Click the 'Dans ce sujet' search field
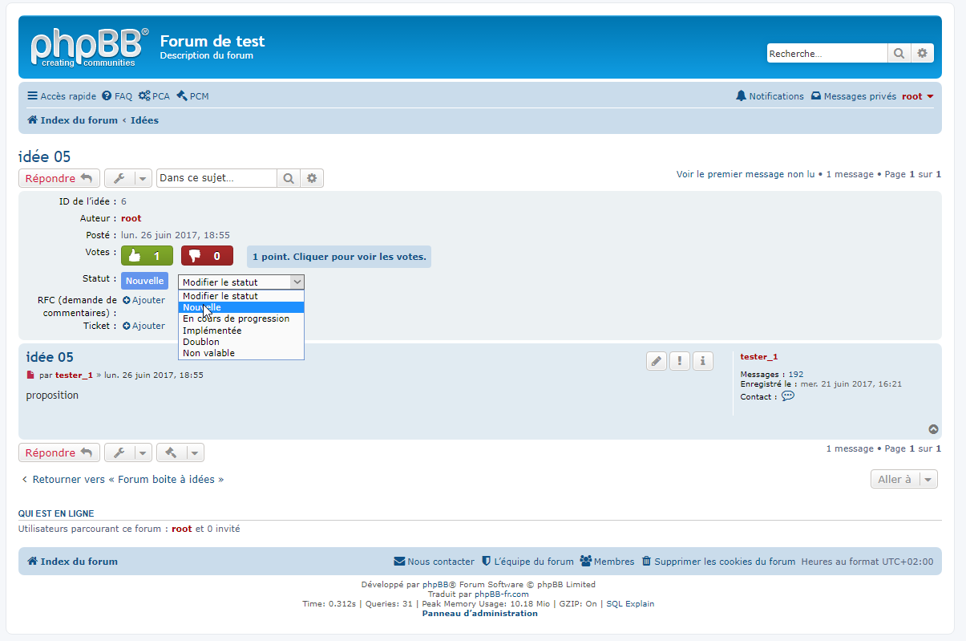This screenshot has height=641, width=966. (216, 178)
